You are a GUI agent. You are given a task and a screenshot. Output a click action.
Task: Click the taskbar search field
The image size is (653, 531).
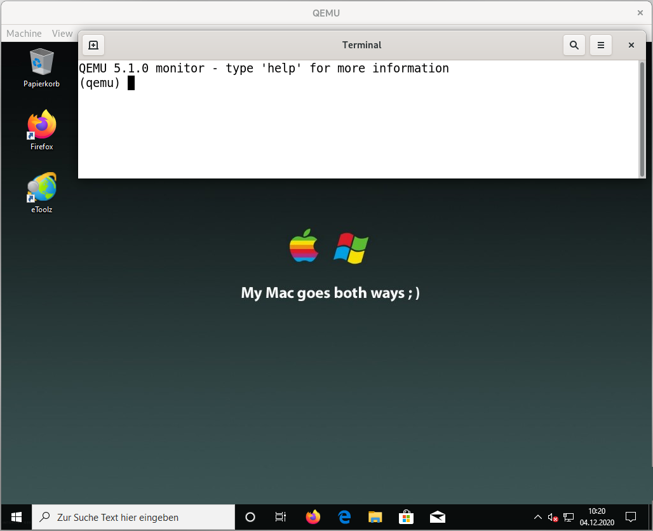pos(133,517)
